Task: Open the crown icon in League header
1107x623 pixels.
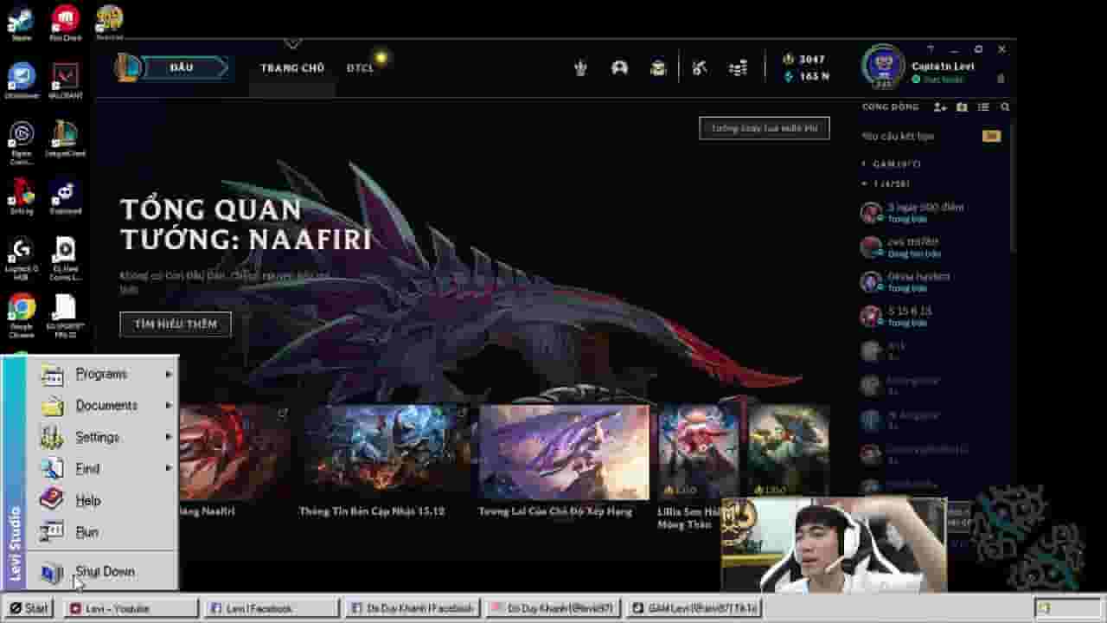Action: click(581, 68)
